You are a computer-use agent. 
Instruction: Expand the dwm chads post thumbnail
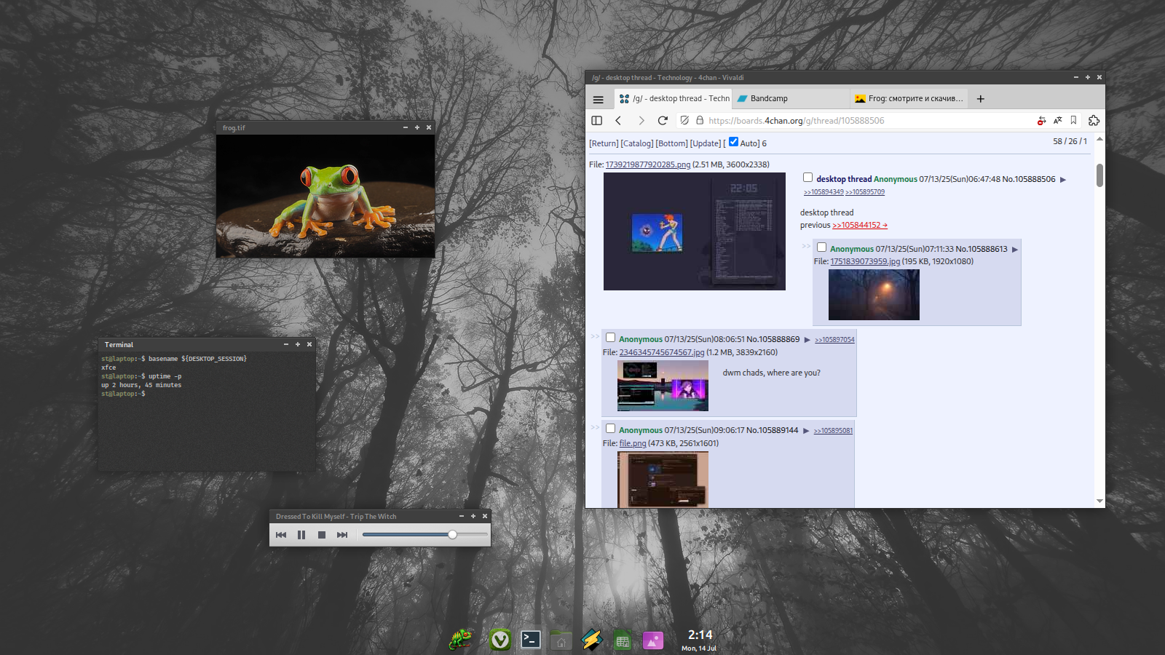663,386
